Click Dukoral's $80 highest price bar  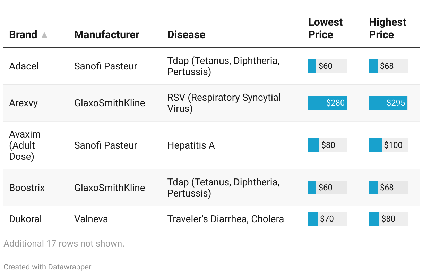tap(388, 219)
